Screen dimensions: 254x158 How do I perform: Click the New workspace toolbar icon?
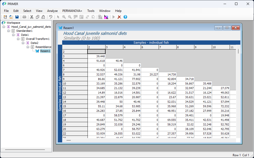pyautogui.click(x=5, y=17)
